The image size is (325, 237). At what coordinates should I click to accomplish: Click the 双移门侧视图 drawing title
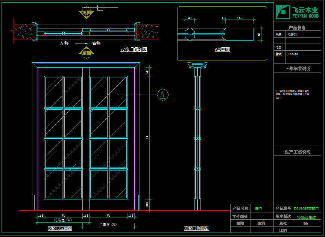196,228
